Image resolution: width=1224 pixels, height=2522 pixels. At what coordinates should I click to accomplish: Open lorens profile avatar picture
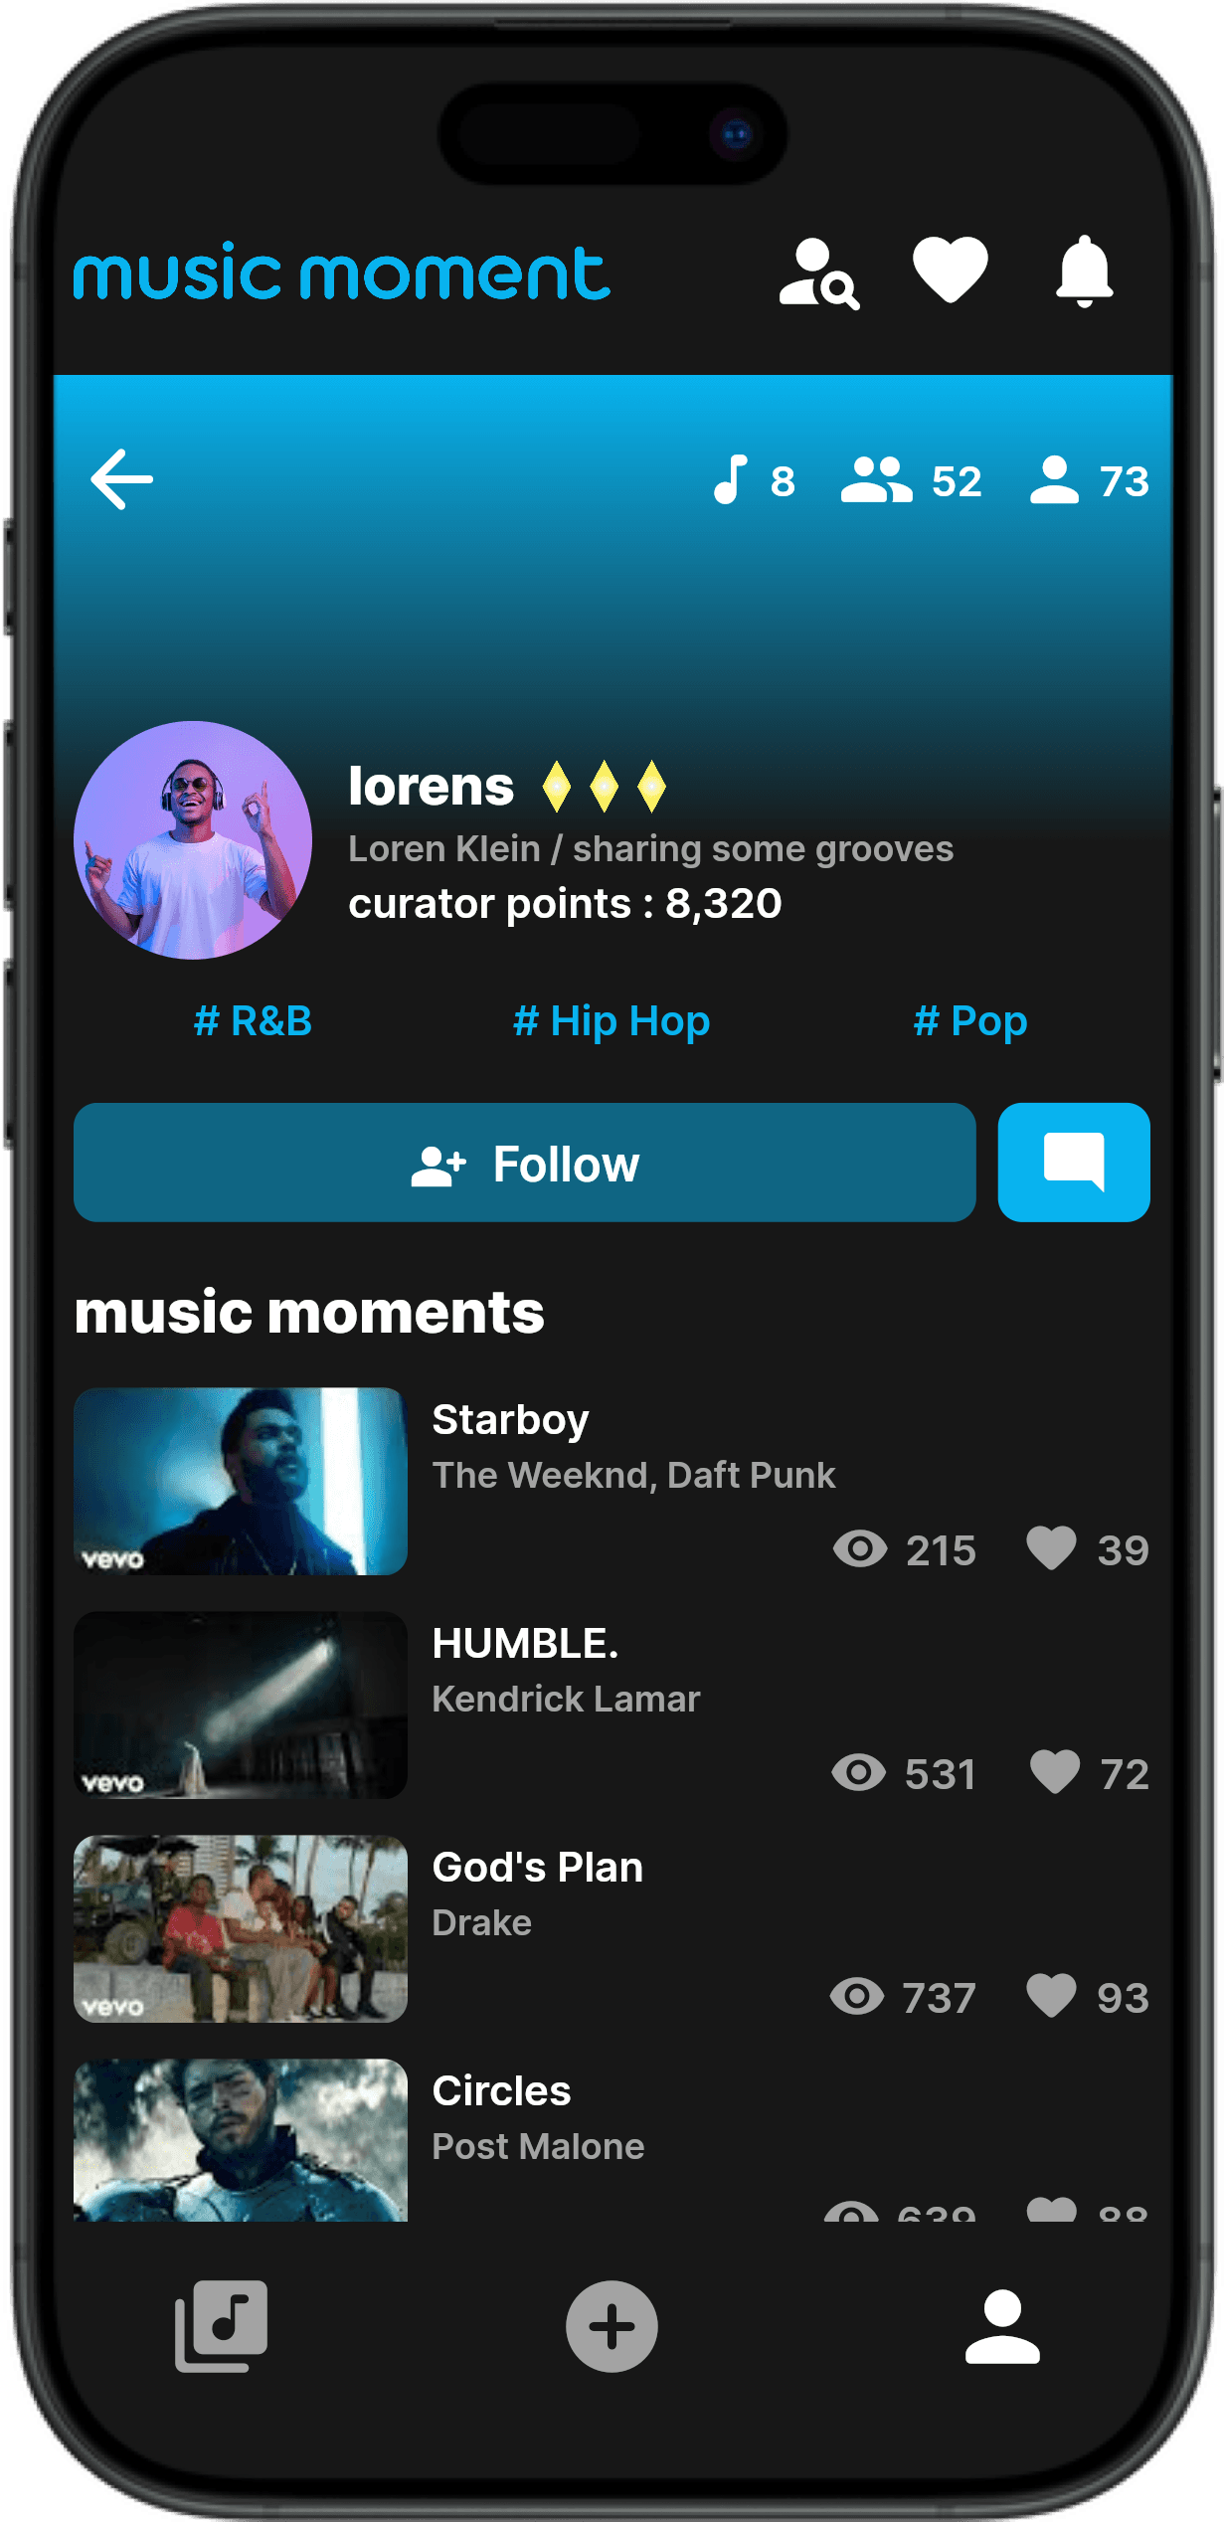click(193, 840)
